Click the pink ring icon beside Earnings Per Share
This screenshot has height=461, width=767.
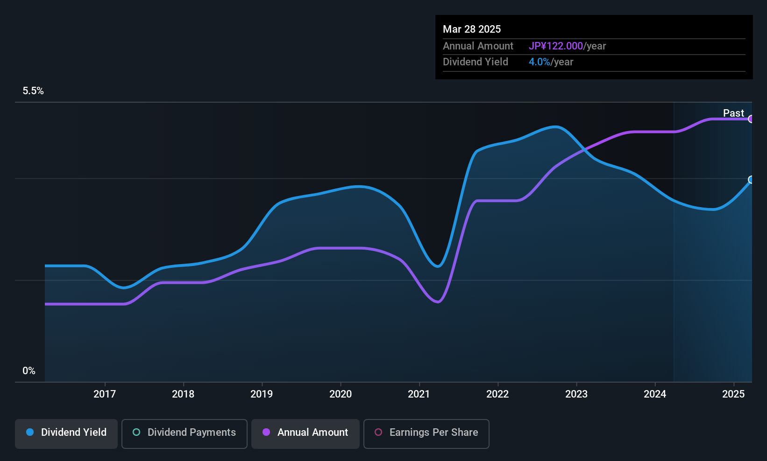coord(378,432)
